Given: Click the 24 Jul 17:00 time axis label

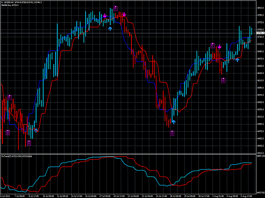Looking at the screenshot, I should coord(162,196).
